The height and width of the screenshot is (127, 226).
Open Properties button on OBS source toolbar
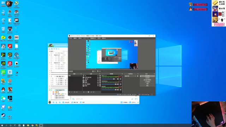coord(94,71)
